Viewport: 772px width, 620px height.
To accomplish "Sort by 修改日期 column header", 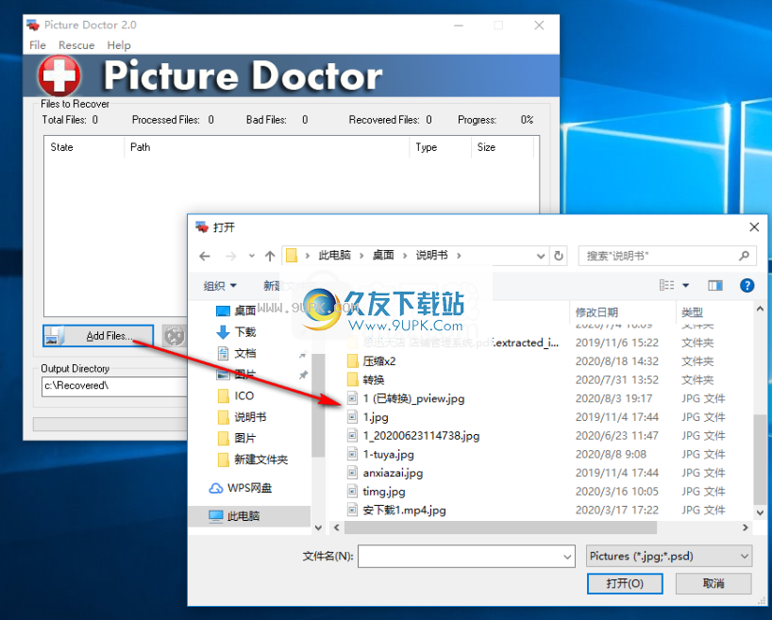I will point(596,312).
